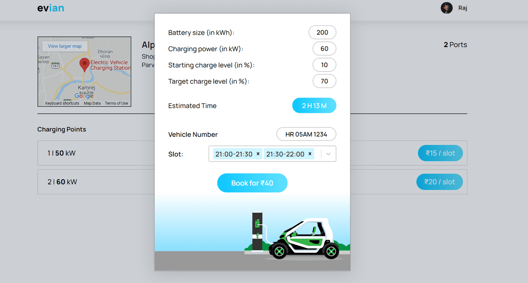This screenshot has width=528, height=283.
Task: Click Map Data on the map
Action: click(x=92, y=103)
